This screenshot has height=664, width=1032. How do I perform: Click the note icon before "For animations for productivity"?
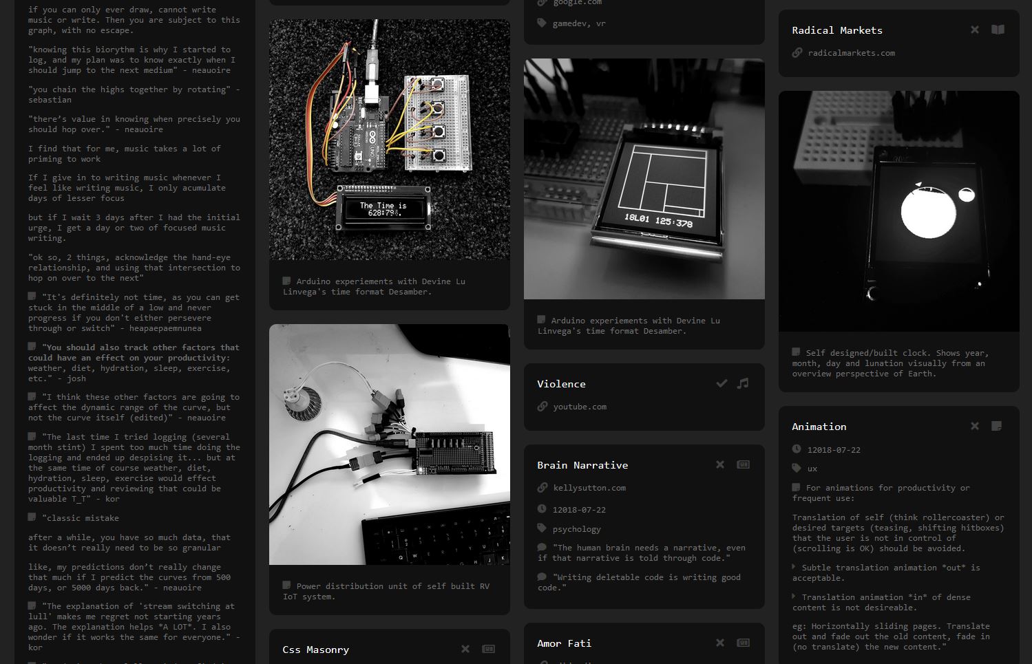pos(797,487)
